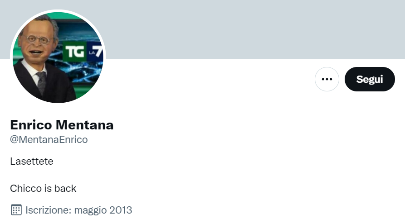Open Enrico Mentana's round profile picture
This screenshot has width=405, height=219.
point(58,57)
